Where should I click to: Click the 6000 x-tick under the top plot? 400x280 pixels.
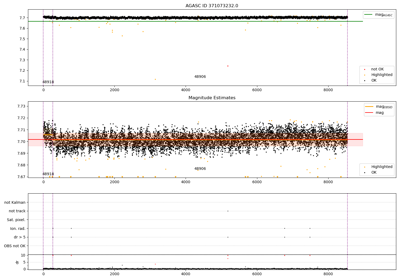(x=257, y=90)
